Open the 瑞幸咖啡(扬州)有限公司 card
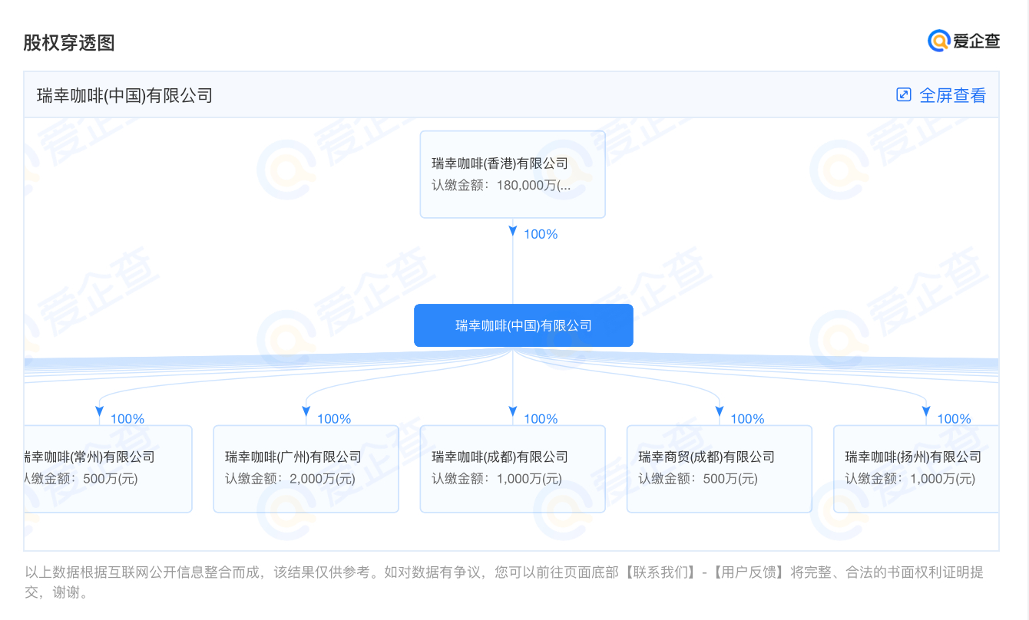This screenshot has height=620, width=1029. (x=916, y=469)
